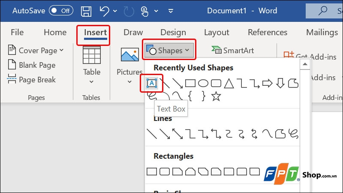
Task: Select the right arrow block shape
Action: click(267, 83)
